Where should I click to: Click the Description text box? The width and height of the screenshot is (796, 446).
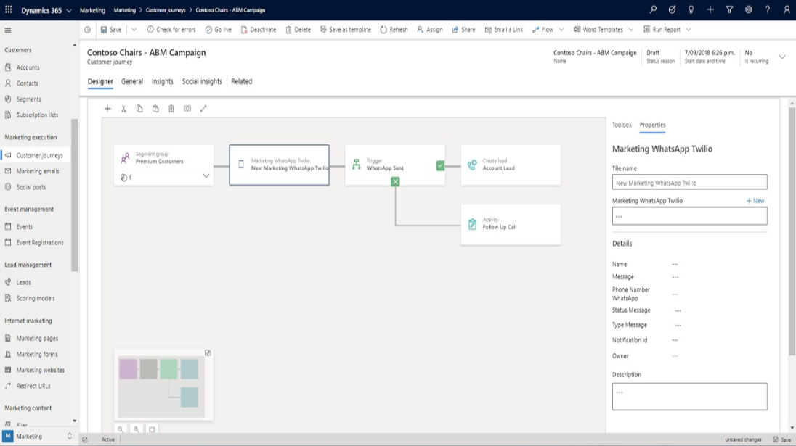click(690, 397)
